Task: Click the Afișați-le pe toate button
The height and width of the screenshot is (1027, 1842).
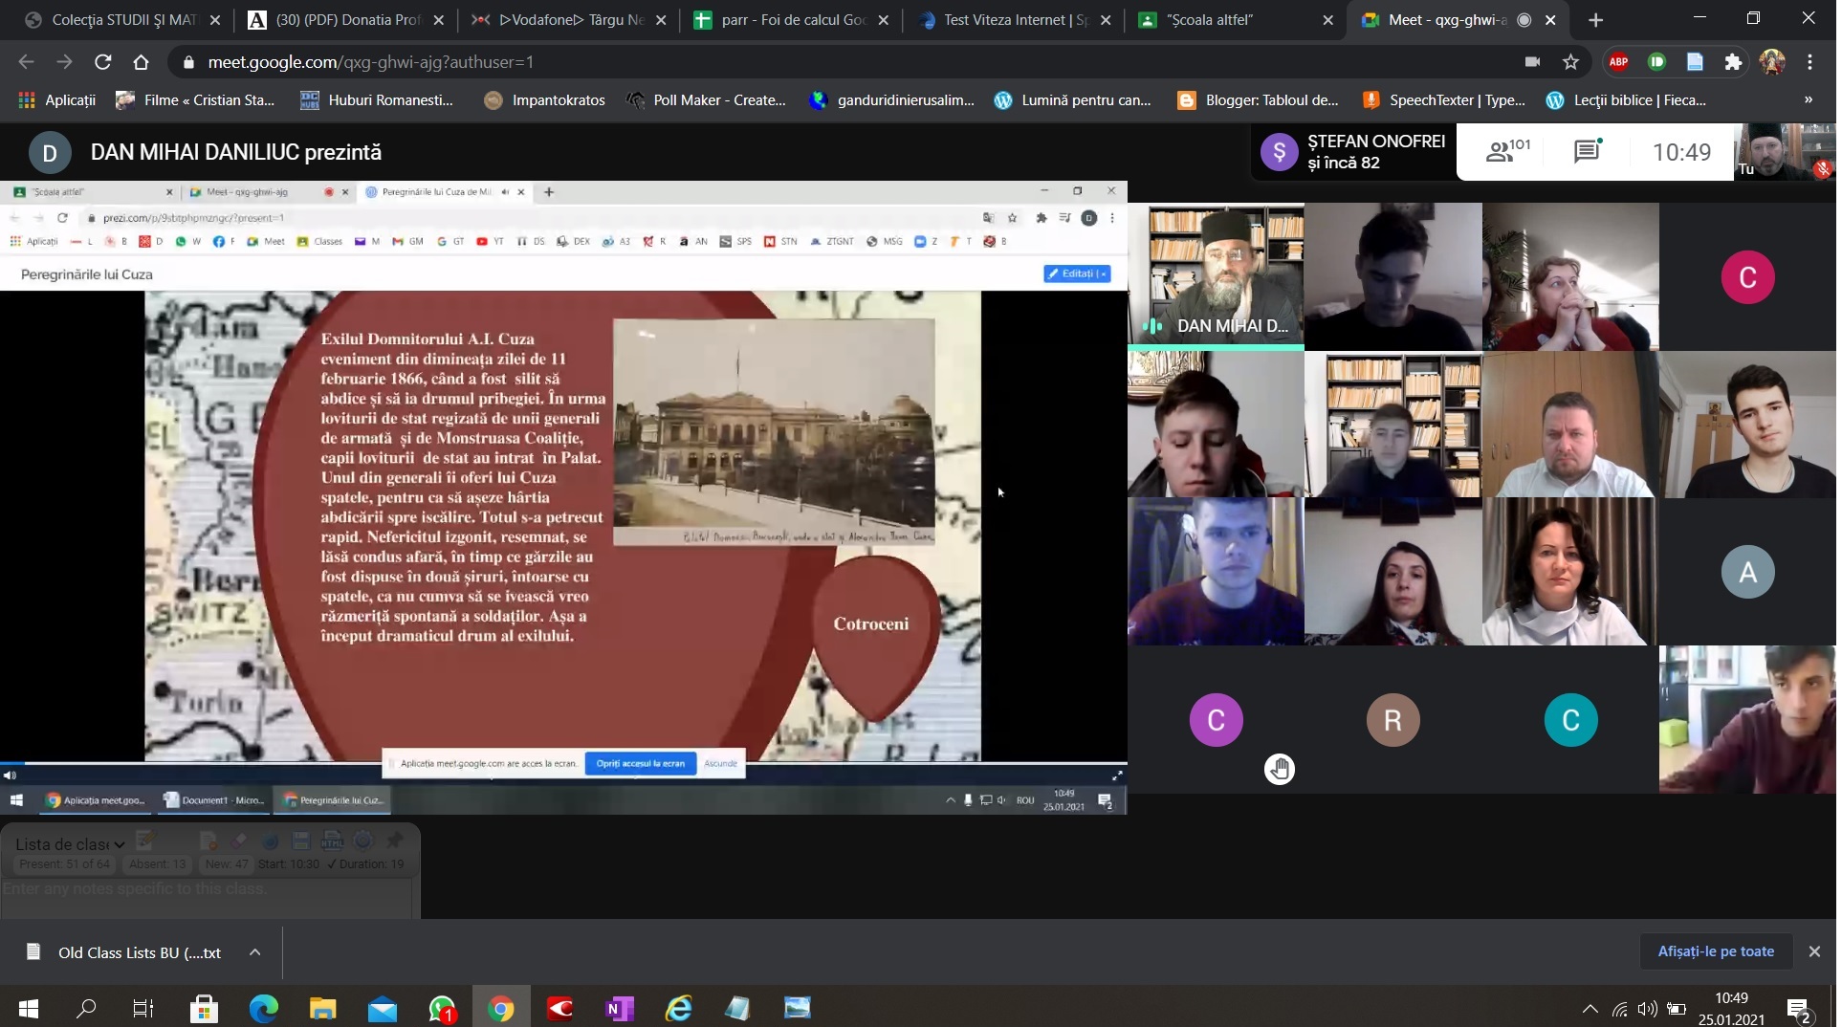Action: pyautogui.click(x=1716, y=951)
